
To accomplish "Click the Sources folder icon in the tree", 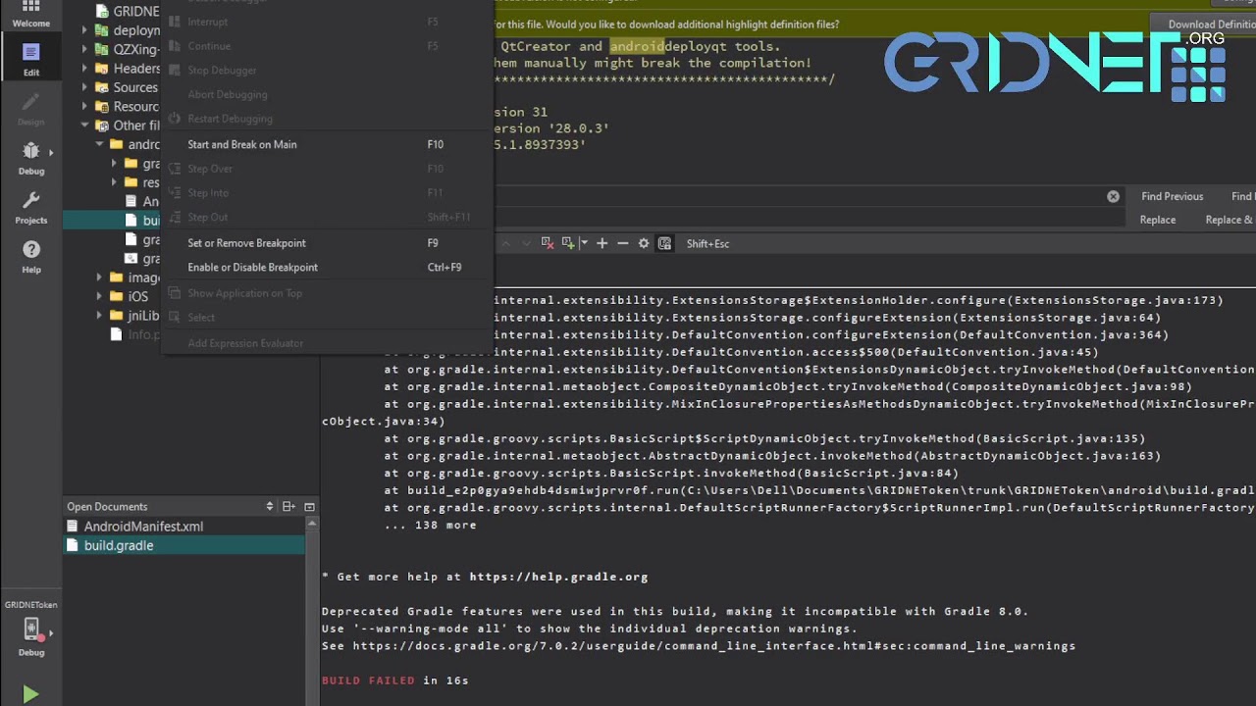I will pos(101,87).
